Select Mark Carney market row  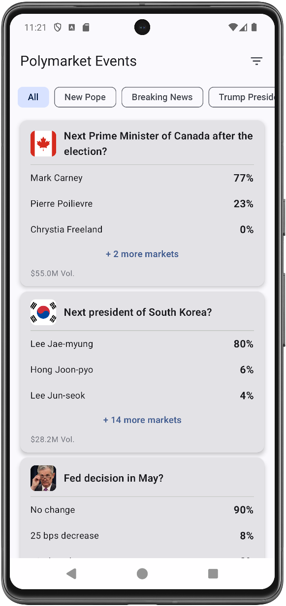pyautogui.click(x=142, y=178)
